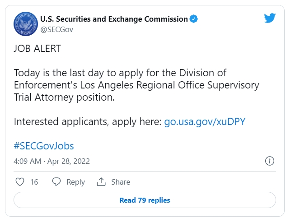286x218 pixels.
Task: Click the tweet body paragraph text
Action: pos(136,85)
